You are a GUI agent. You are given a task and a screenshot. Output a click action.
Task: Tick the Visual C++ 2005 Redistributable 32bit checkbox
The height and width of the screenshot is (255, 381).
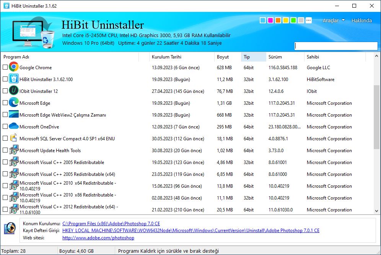tap(5, 162)
